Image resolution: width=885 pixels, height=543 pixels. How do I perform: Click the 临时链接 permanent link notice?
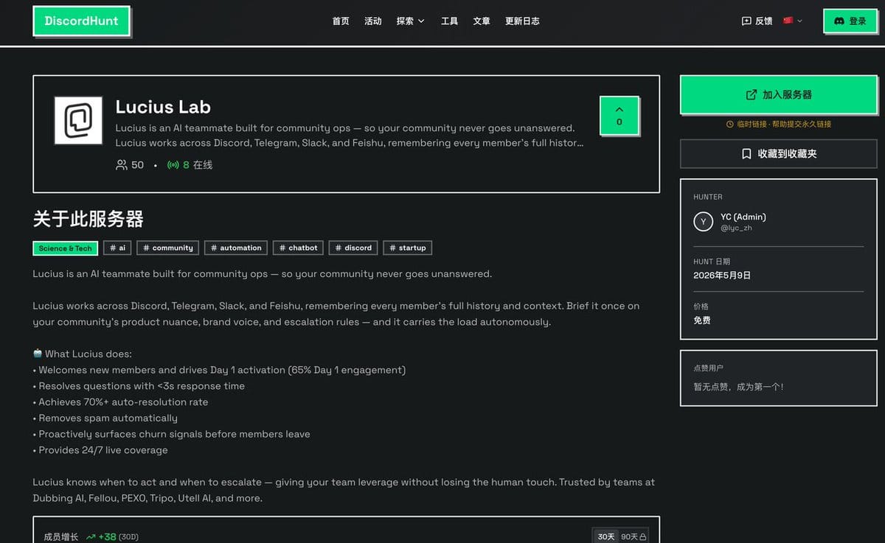(x=778, y=125)
